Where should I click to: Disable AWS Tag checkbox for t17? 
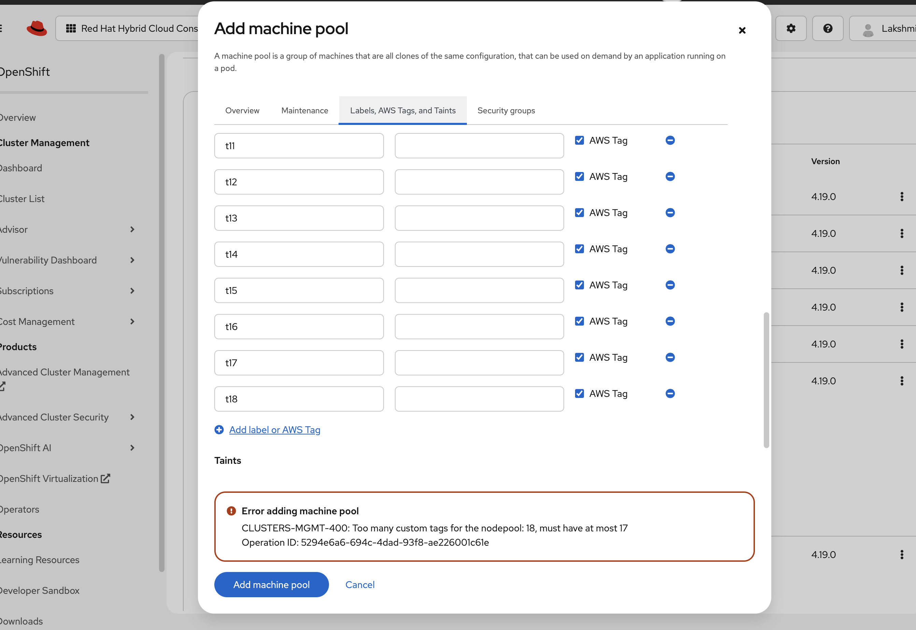[x=579, y=358]
